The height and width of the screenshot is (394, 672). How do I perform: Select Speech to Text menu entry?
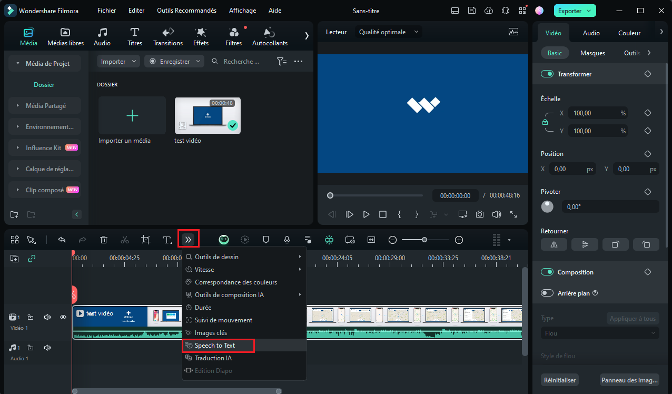click(x=244, y=346)
